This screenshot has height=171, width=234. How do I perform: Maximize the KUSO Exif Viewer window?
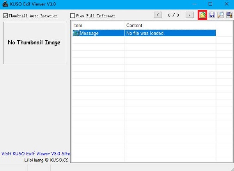[210, 4]
